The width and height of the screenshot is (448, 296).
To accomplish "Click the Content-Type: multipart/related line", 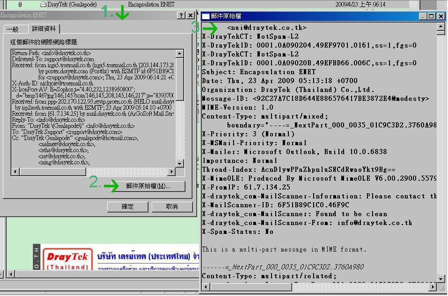I will coord(269,276).
